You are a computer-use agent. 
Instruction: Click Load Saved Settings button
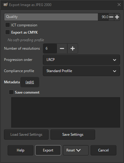point(26,135)
